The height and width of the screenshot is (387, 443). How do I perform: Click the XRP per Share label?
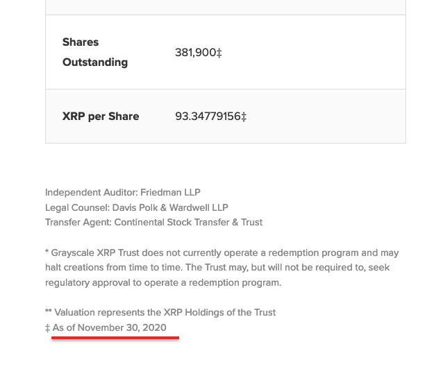[x=101, y=117]
